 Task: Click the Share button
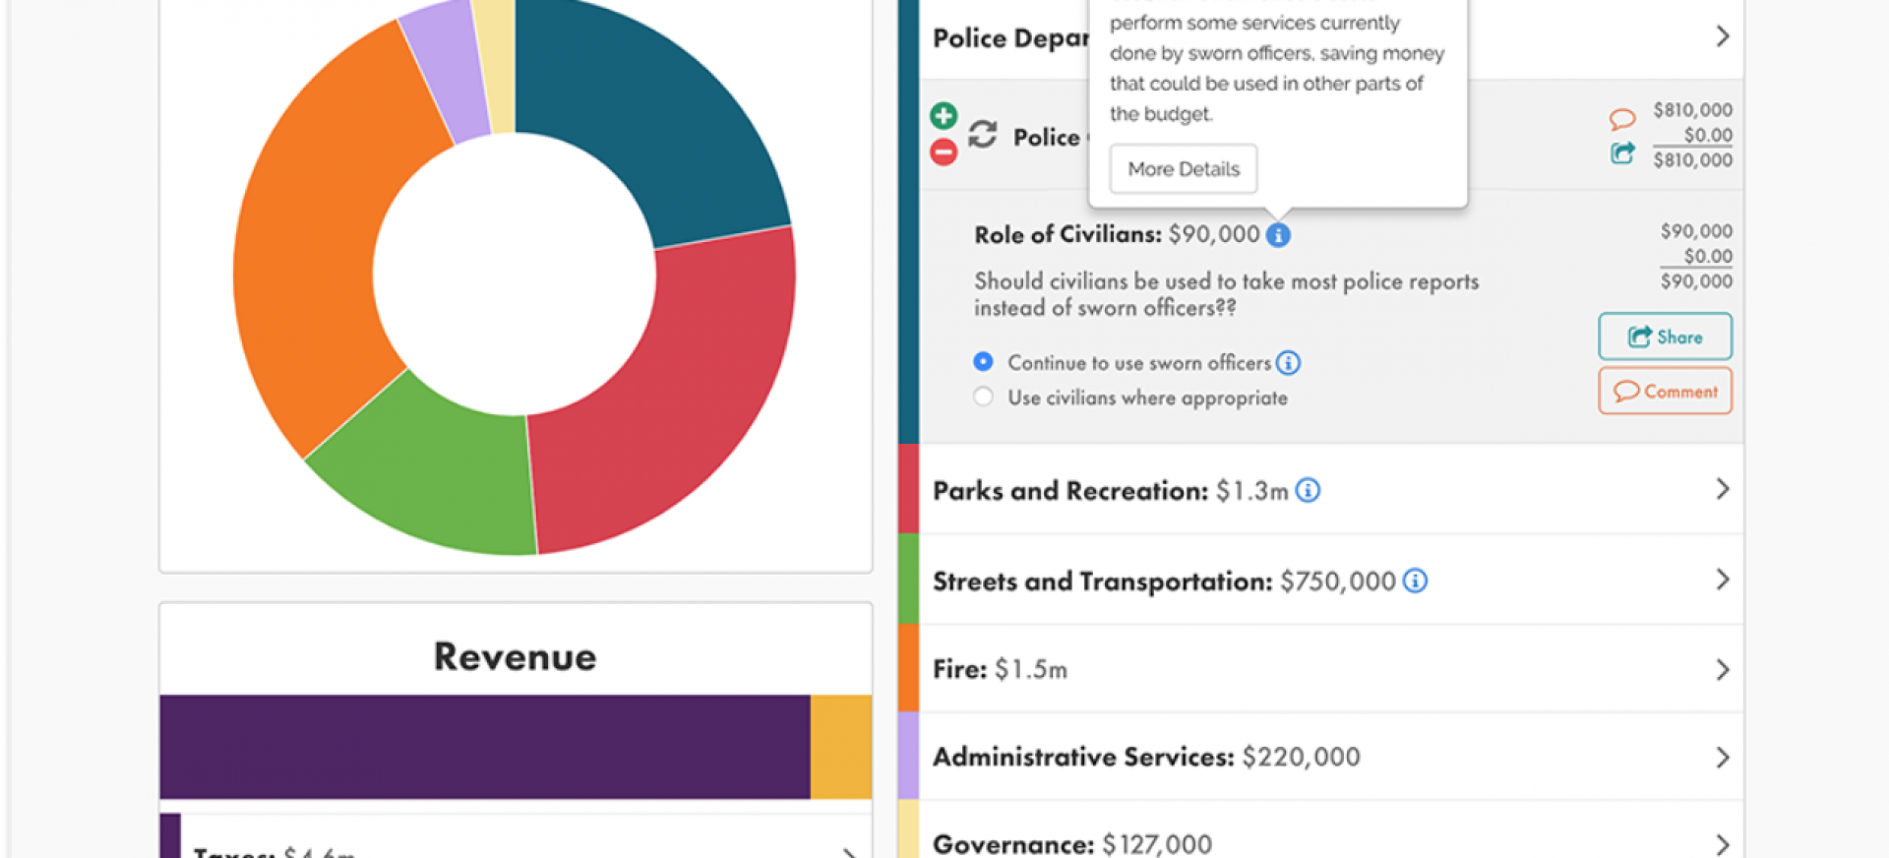point(1665,337)
